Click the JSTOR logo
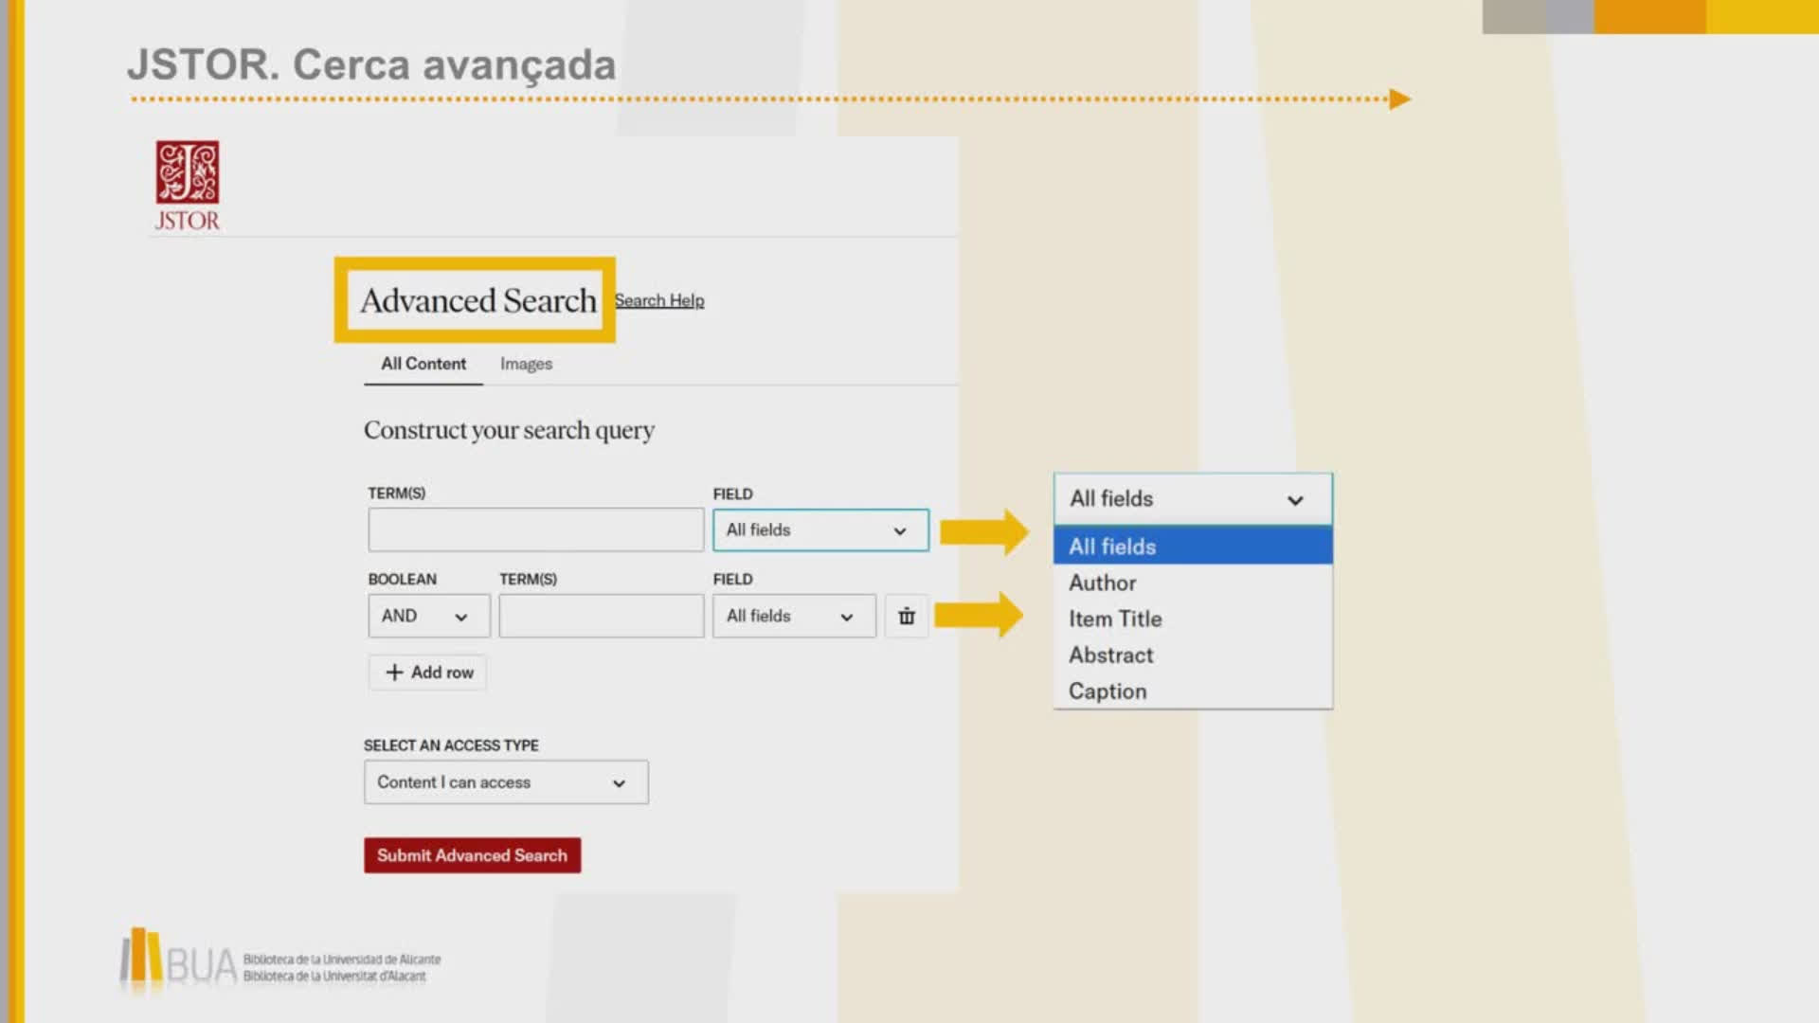This screenshot has width=1819, height=1023. pyautogui.click(x=188, y=186)
